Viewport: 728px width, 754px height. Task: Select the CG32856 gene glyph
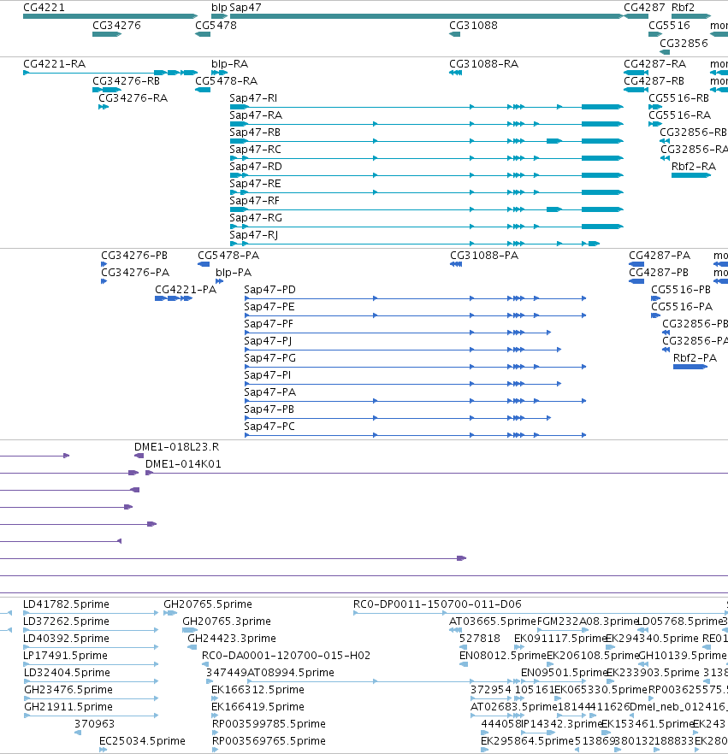pos(665,52)
